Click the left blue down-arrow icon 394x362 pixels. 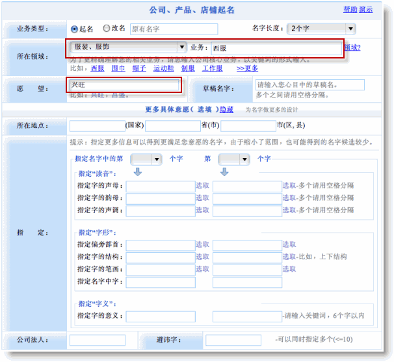(x=137, y=172)
